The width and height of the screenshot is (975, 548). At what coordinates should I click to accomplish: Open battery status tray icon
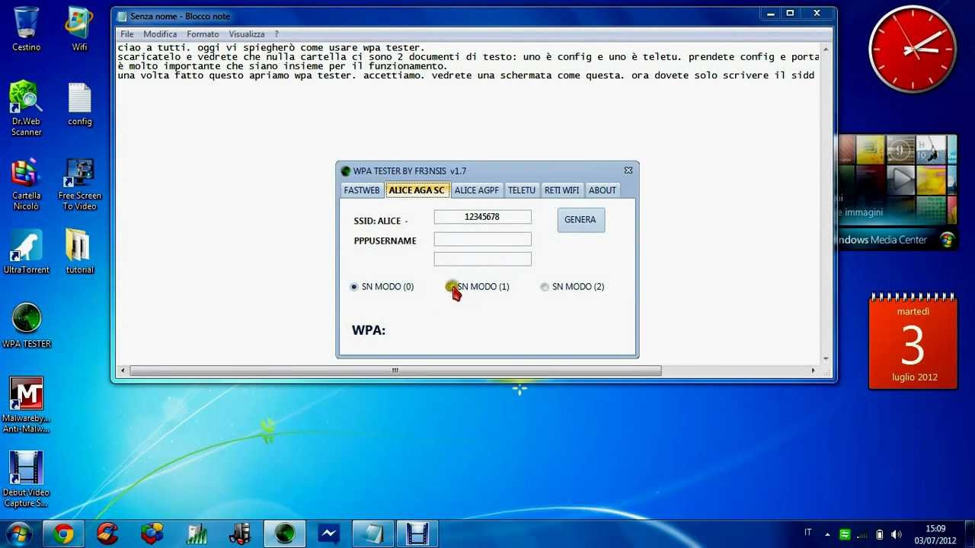click(879, 534)
